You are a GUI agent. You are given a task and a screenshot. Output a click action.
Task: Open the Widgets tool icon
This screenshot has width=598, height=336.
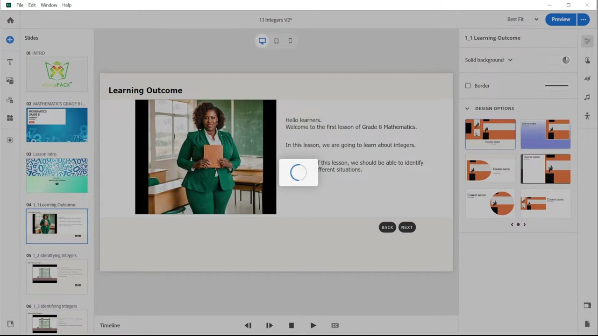[10, 118]
